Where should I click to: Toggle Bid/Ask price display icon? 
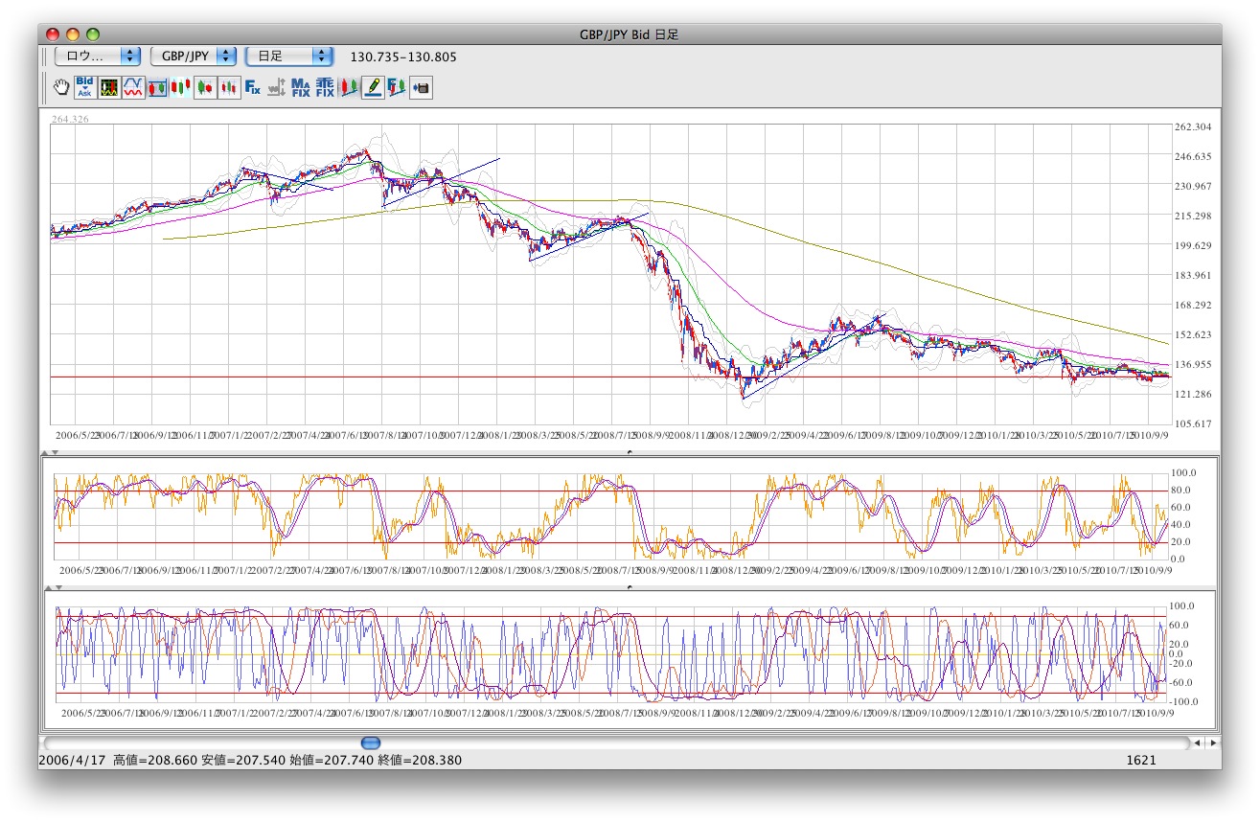(85, 88)
